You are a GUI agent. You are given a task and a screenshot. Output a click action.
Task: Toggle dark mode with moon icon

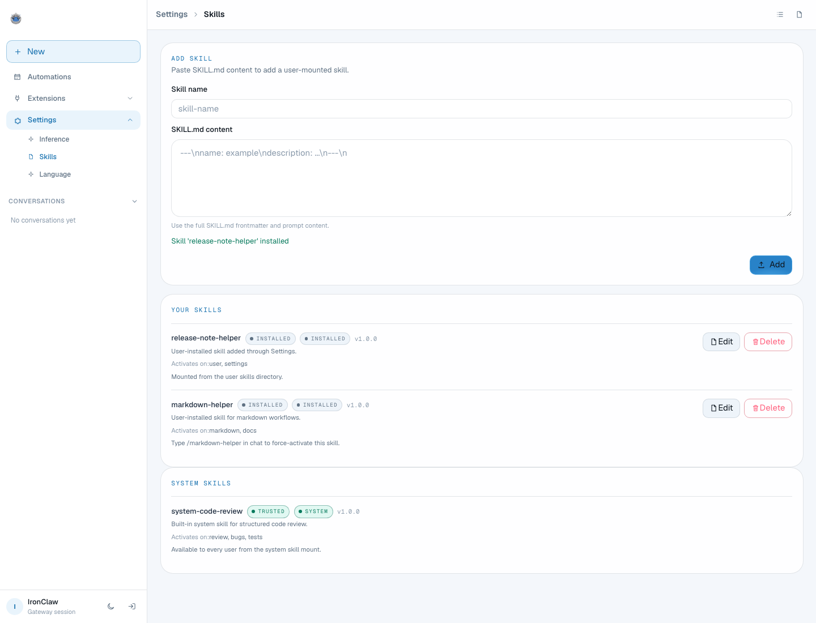[111, 607]
